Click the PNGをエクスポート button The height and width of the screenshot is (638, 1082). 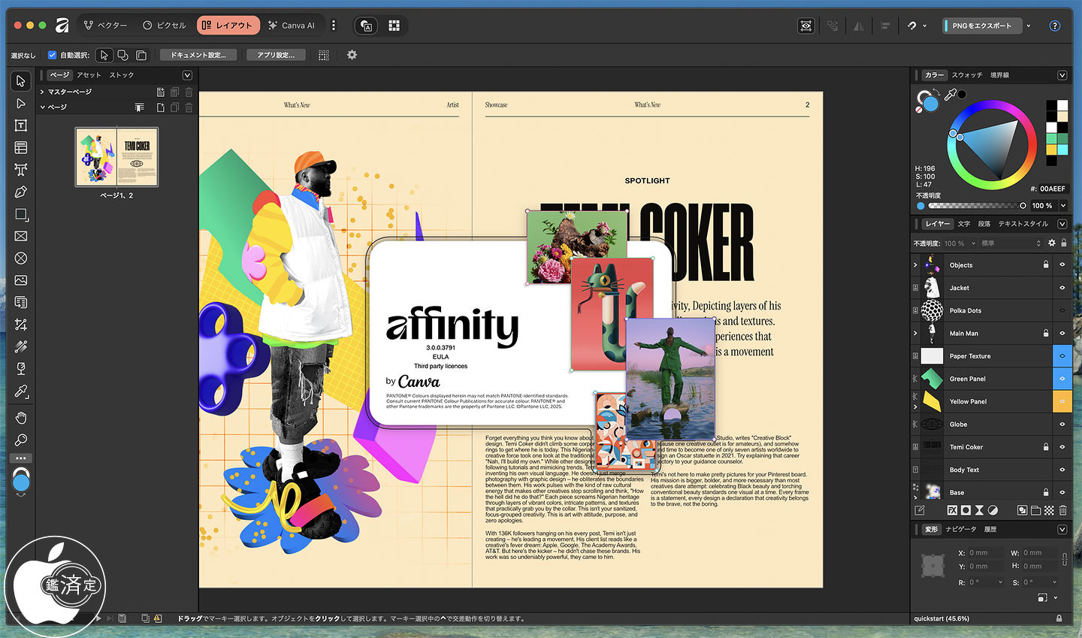pos(981,26)
